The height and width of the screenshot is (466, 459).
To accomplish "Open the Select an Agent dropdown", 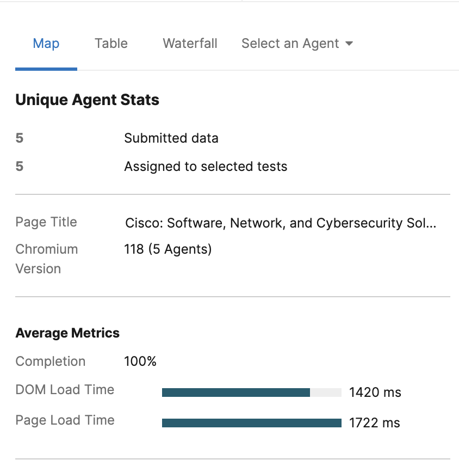I will click(290, 44).
